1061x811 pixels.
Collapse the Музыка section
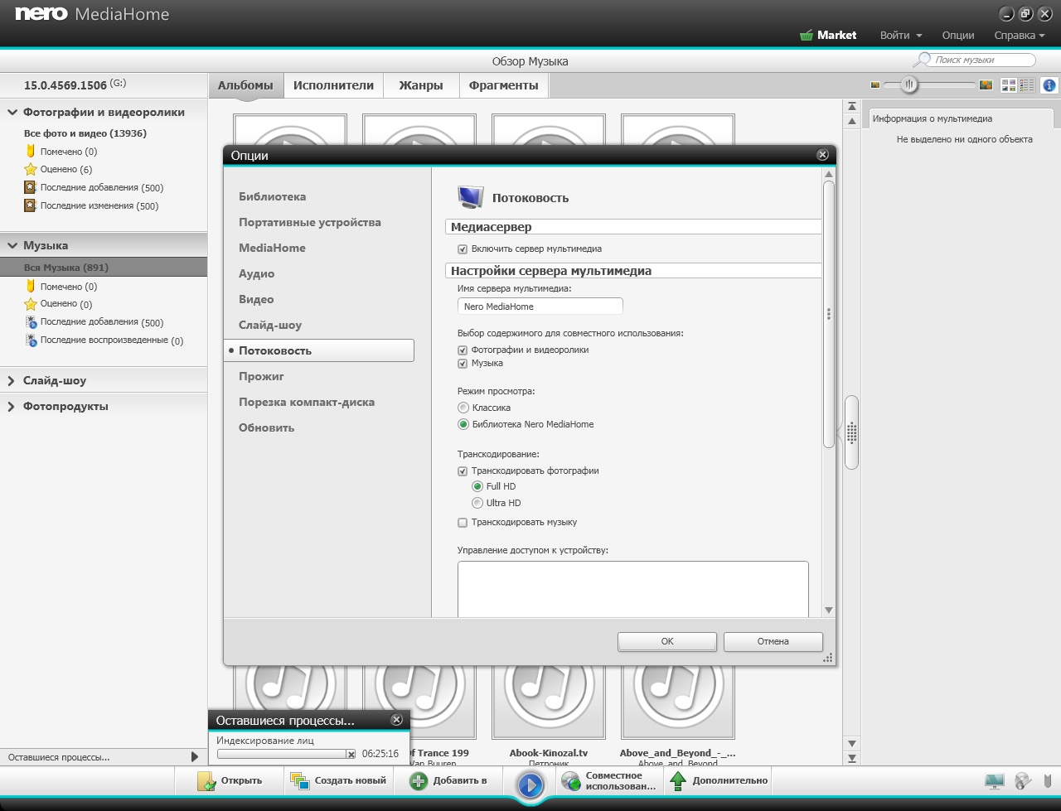coord(12,245)
